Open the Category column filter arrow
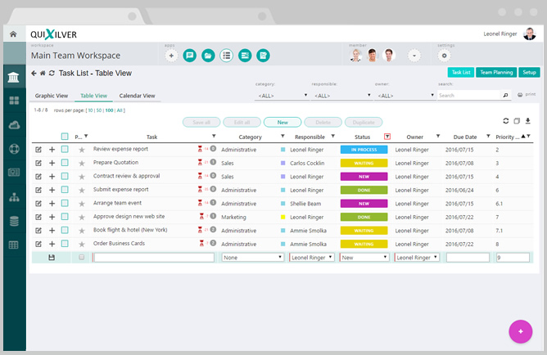The width and height of the screenshot is (547, 355). click(283, 137)
